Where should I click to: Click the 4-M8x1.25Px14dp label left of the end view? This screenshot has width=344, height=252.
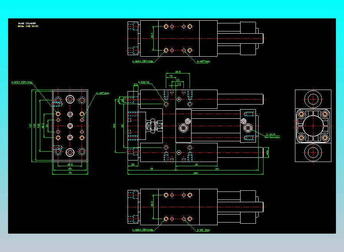[x=22, y=82]
